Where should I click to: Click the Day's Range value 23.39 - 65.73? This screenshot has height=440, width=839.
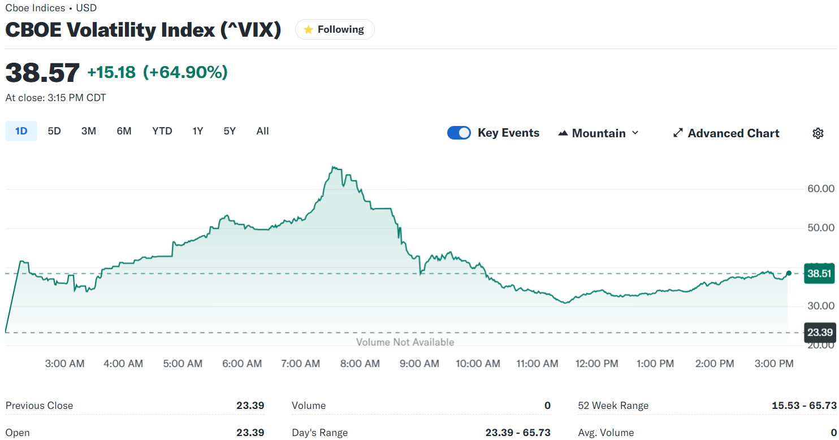pos(518,433)
